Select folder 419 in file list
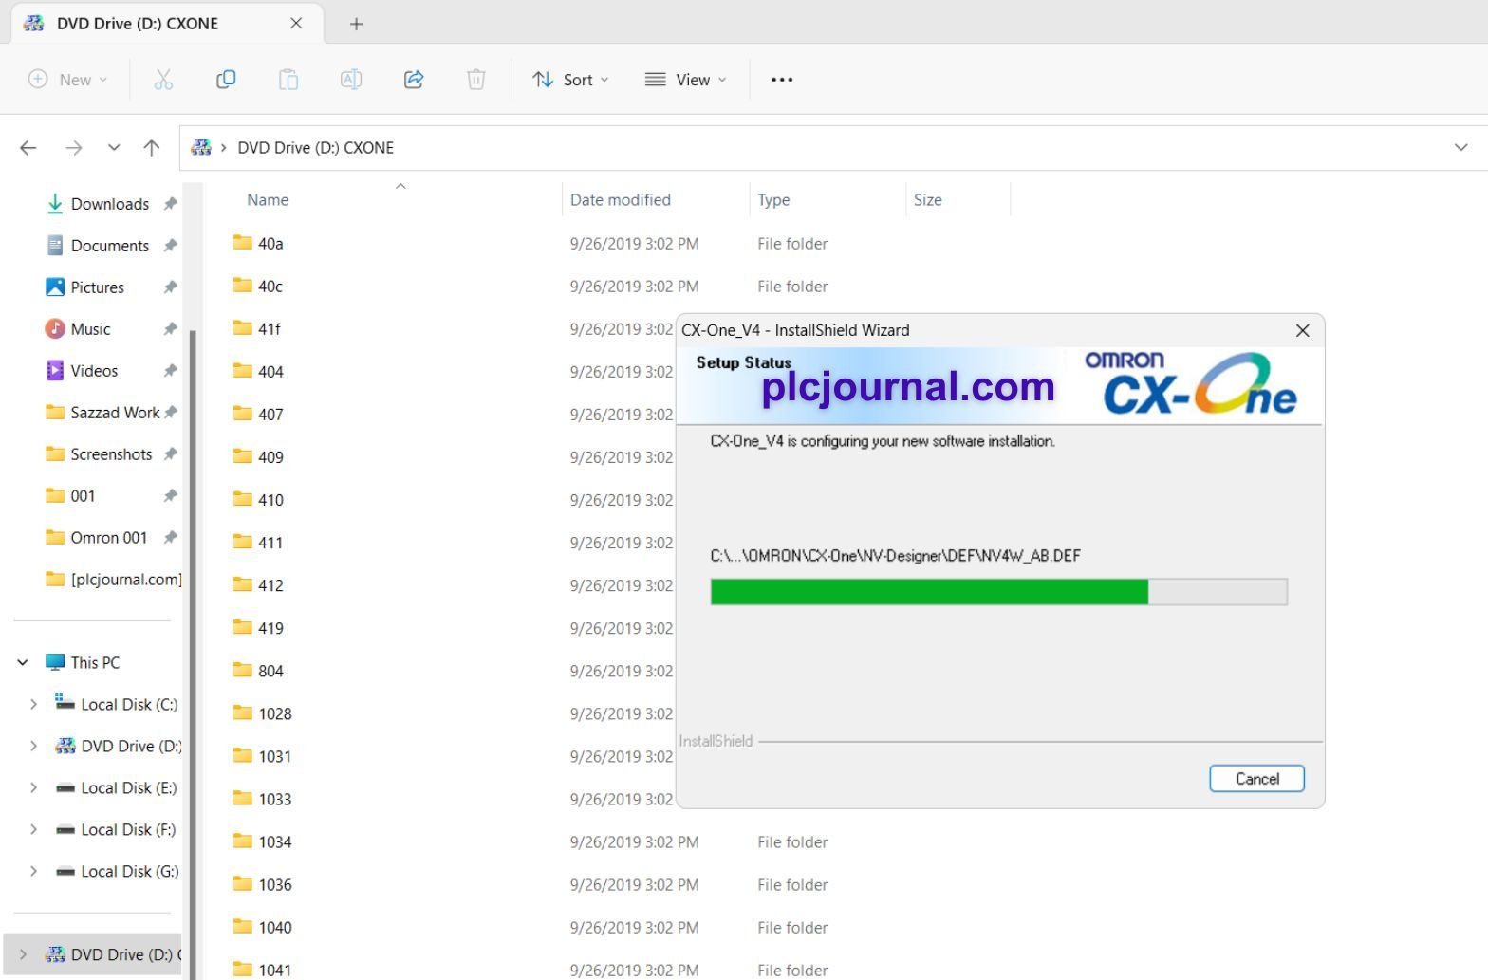Viewport: 1488px width, 980px height. pyautogui.click(x=270, y=628)
